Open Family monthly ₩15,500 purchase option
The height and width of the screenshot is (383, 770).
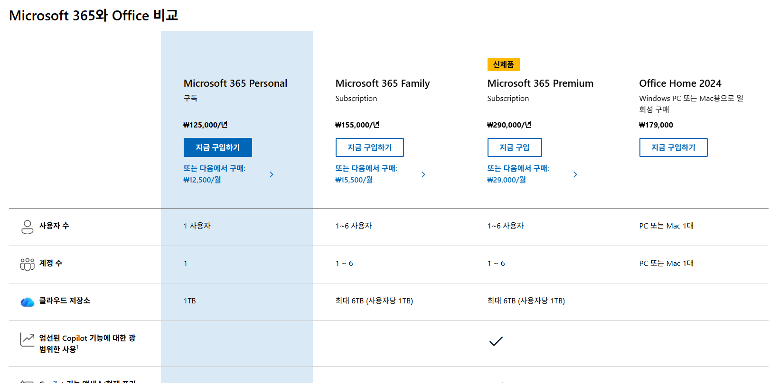coord(366,174)
